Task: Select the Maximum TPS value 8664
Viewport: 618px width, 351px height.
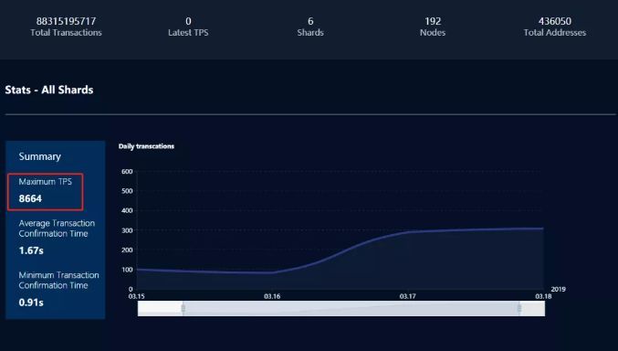Action: coord(30,198)
